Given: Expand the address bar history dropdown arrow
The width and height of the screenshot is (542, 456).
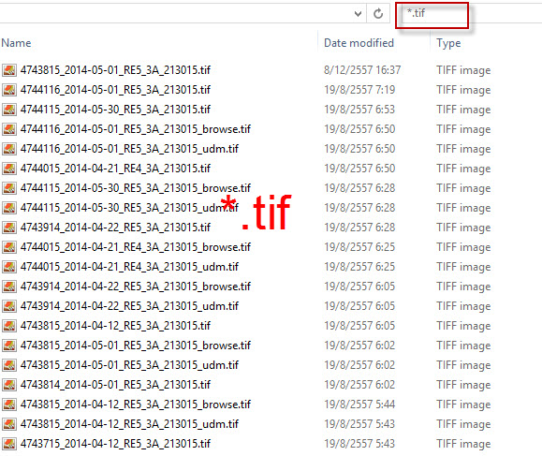Looking at the screenshot, I should point(359,14).
